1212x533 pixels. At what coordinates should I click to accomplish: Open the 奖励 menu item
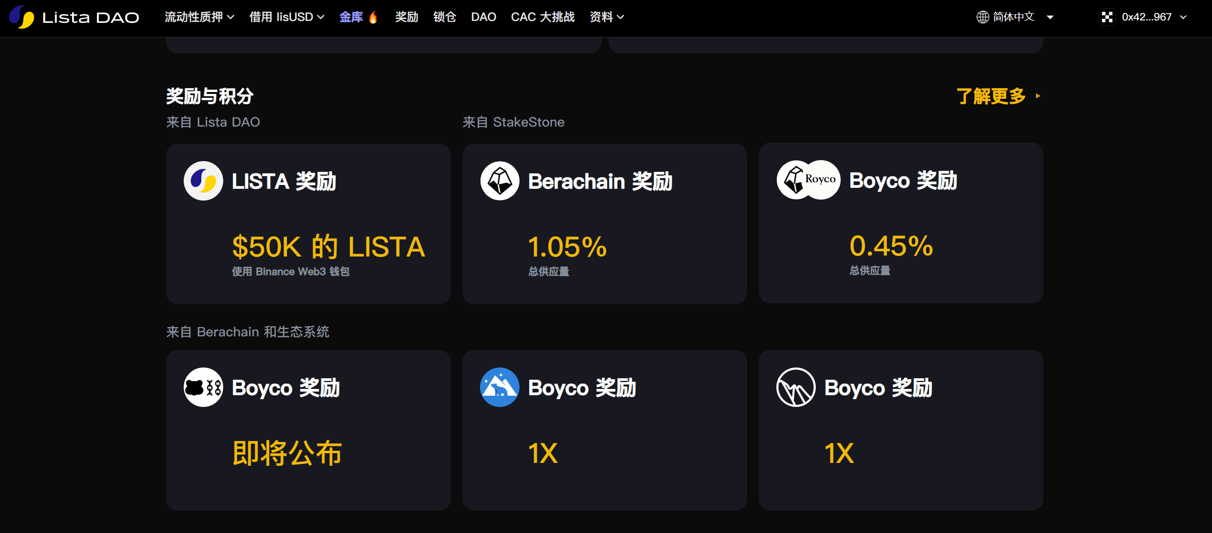click(x=406, y=17)
